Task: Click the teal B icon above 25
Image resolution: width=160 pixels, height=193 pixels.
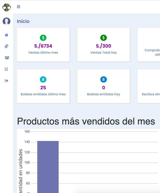Action: pos(43,79)
